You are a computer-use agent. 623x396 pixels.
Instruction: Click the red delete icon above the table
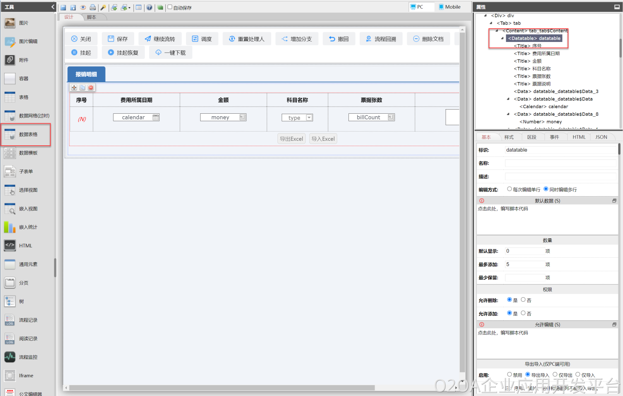point(91,88)
